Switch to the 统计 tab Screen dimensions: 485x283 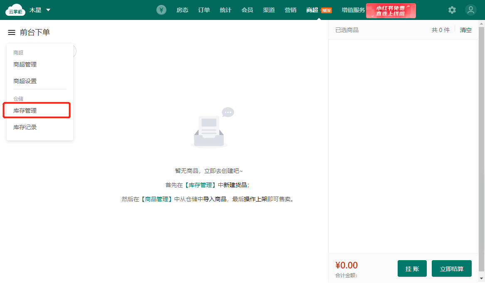pyautogui.click(x=225, y=10)
